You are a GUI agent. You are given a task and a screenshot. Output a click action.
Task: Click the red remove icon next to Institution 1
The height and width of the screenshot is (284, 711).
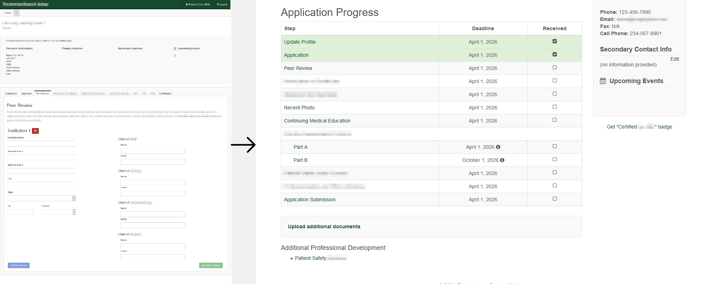(35, 131)
